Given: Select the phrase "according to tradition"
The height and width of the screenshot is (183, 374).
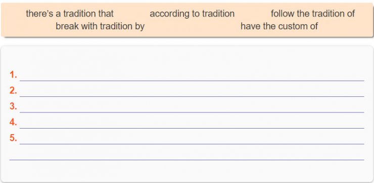Looking at the screenshot, I should [x=192, y=14].
